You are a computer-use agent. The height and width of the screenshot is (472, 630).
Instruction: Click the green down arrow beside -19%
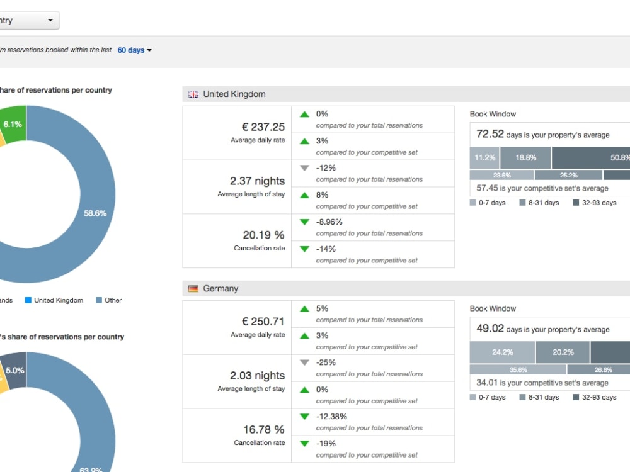(304, 444)
